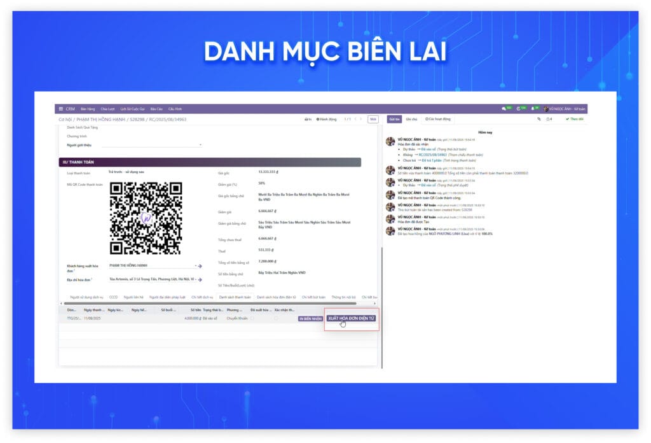Screen dimensions: 651x443
Task: Click the Gửi tin button
Action: pos(394,119)
